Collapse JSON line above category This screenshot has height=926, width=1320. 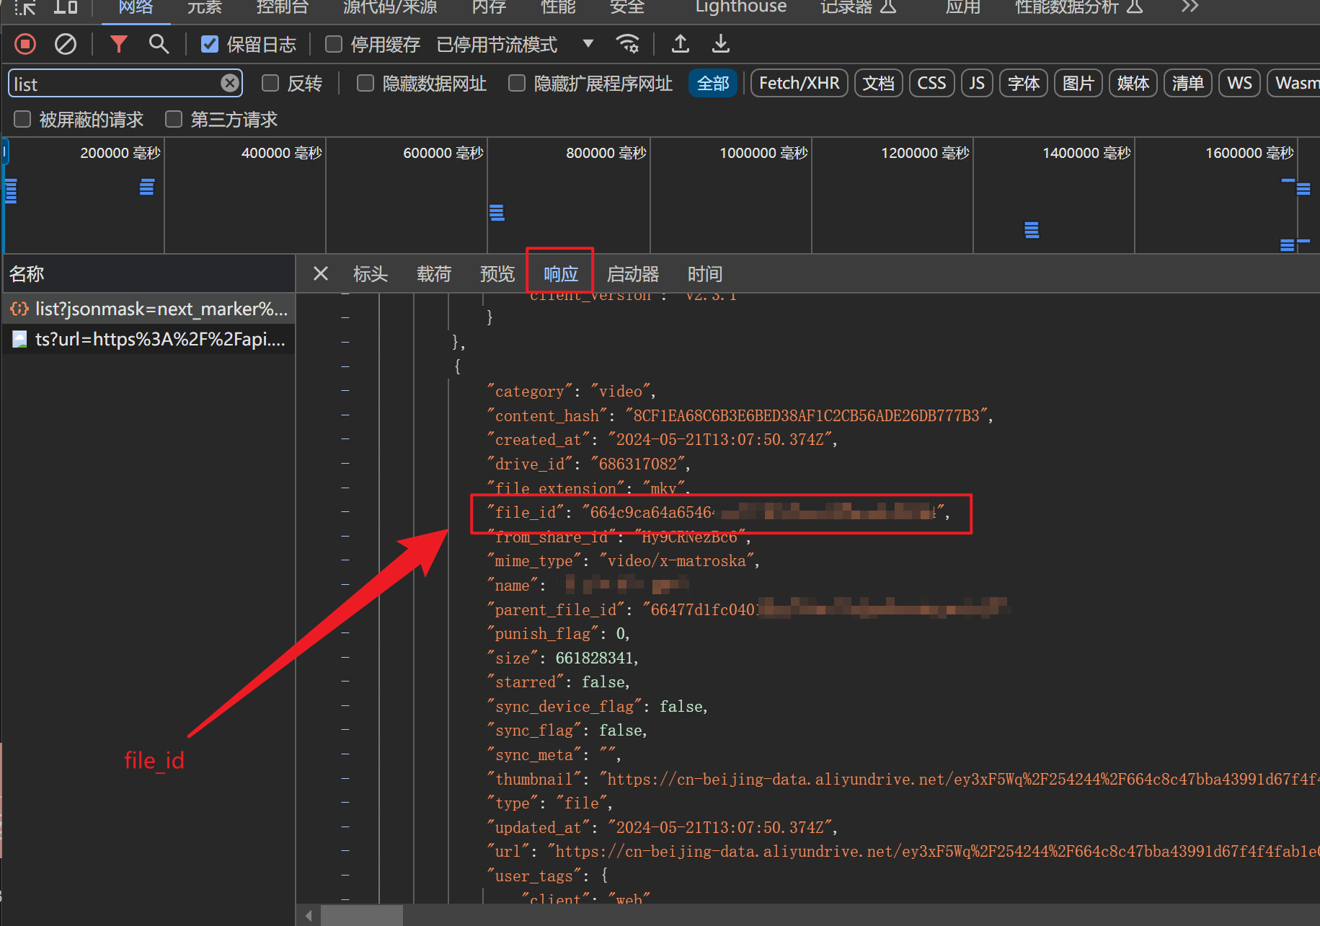345,366
